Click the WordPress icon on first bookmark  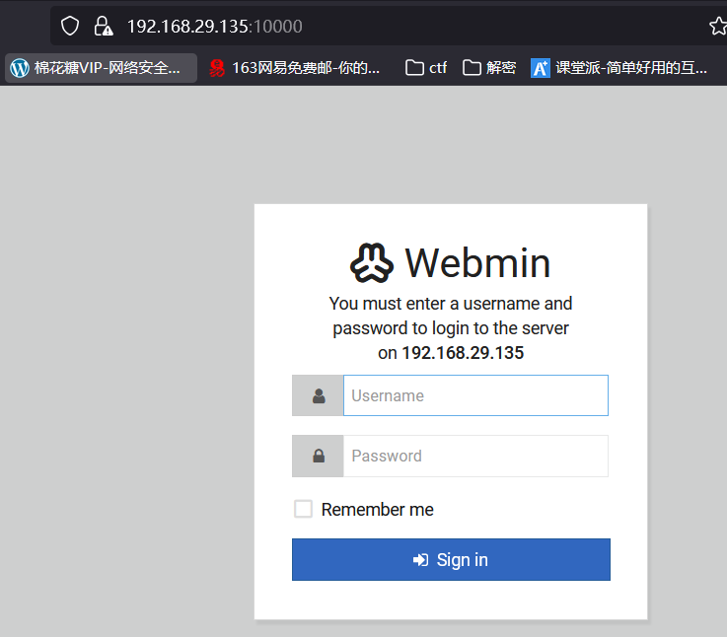(x=20, y=68)
